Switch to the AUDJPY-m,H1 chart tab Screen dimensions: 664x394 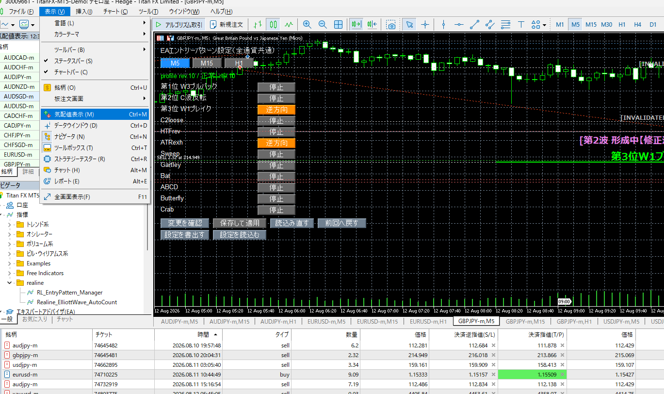(277, 321)
